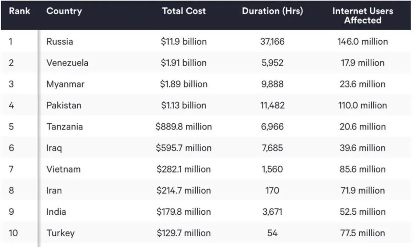
Task: Select the Pakistan country cell
Action: [64, 105]
